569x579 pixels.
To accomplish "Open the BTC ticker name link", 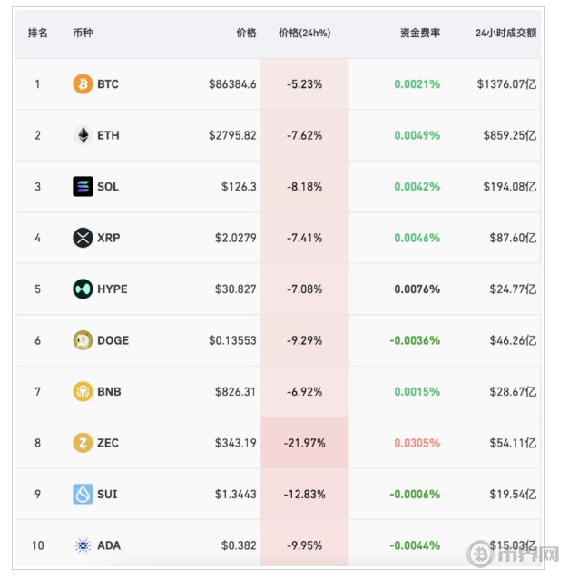I will click(x=108, y=84).
